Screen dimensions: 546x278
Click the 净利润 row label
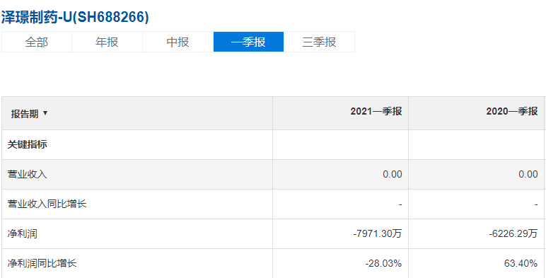23,233
